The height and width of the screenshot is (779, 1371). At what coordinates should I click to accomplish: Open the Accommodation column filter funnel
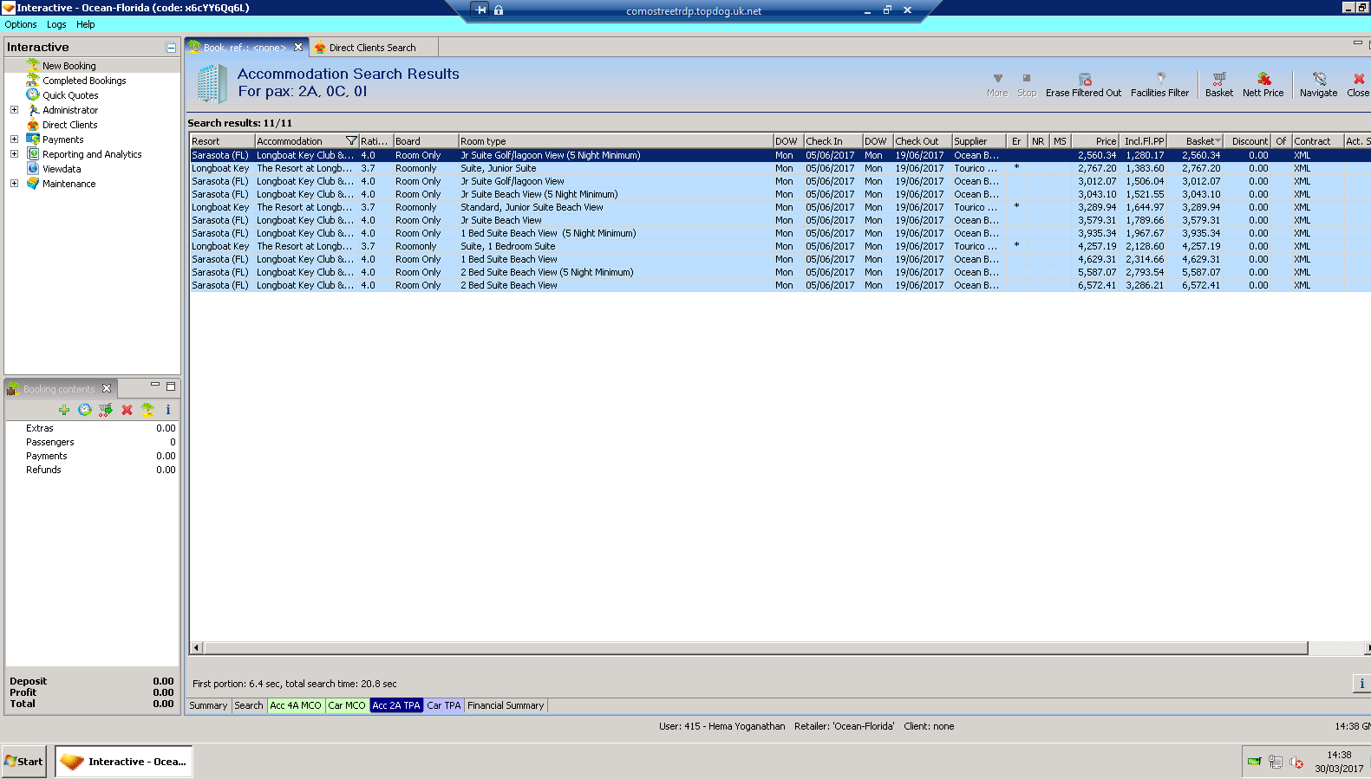click(x=351, y=140)
